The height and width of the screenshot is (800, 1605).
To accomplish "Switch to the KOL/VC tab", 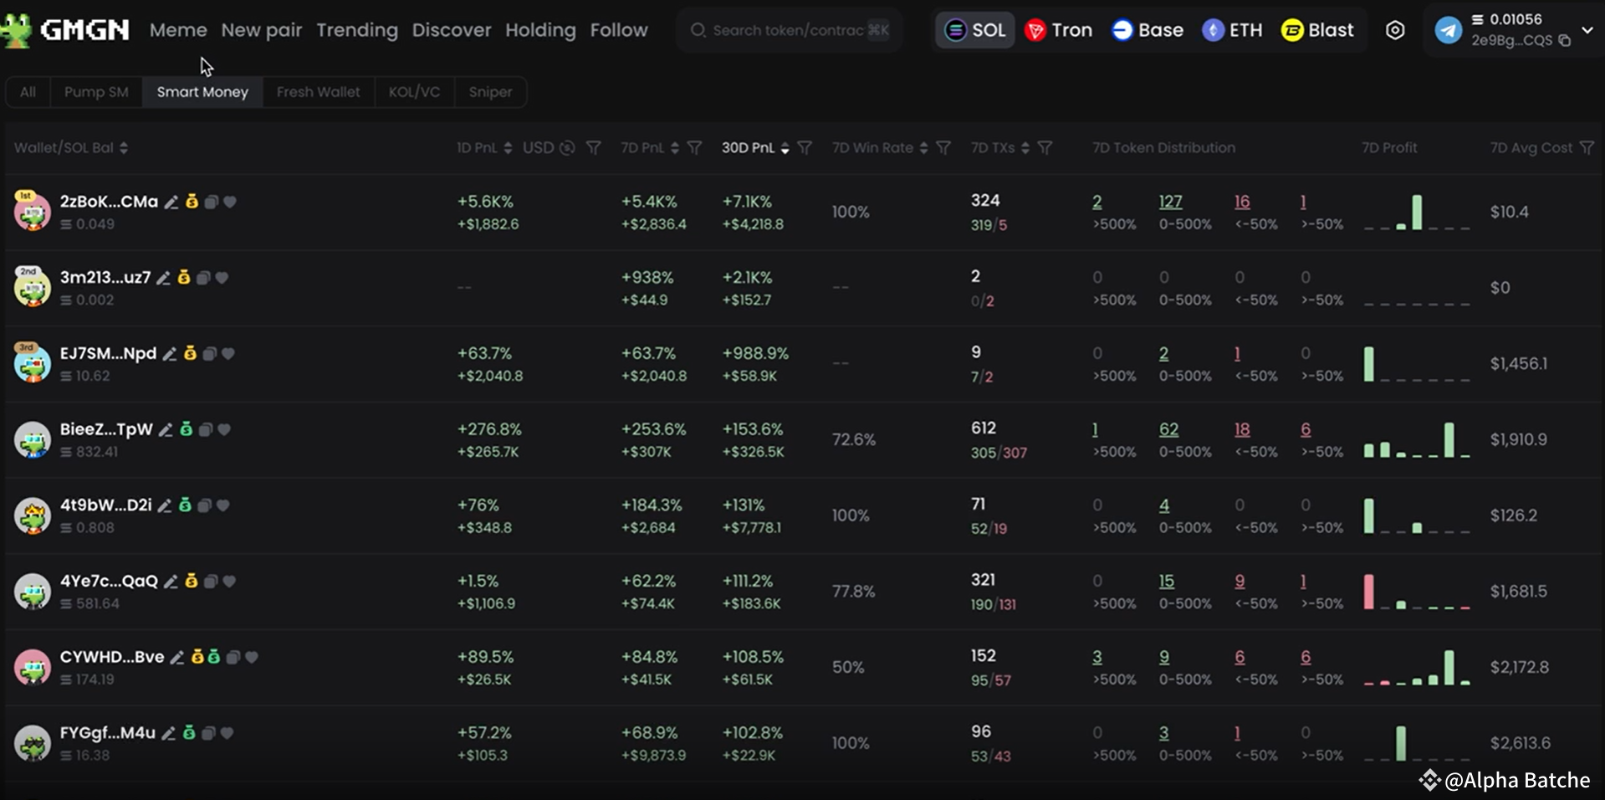I will pyautogui.click(x=414, y=92).
